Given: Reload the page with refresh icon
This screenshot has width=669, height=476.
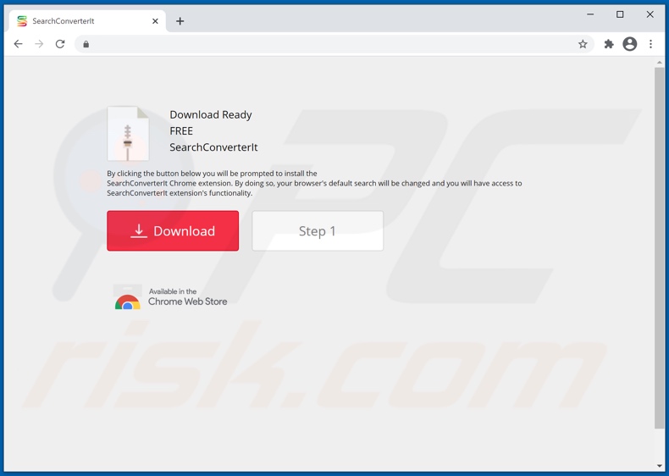Looking at the screenshot, I should [60, 44].
